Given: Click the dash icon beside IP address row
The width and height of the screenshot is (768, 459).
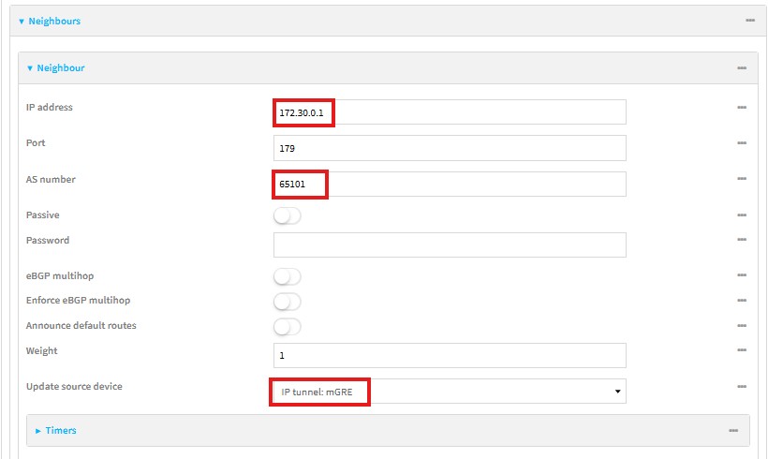Looking at the screenshot, I should [741, 108].
